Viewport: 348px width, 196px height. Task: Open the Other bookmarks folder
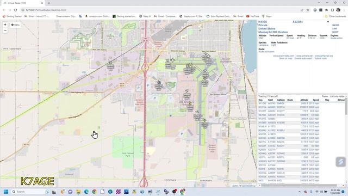tap(335, 16)
